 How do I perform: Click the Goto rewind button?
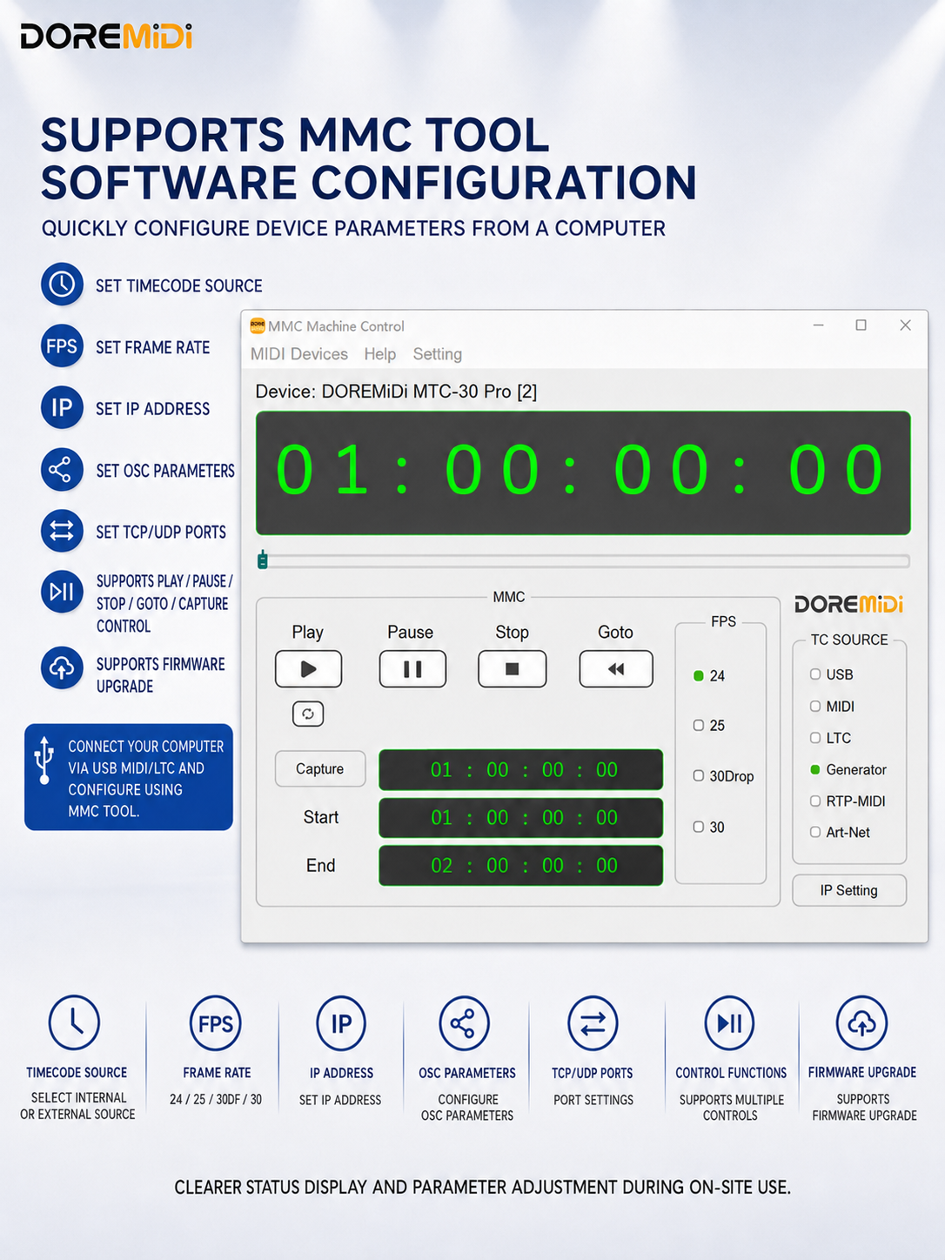(616, 669)
